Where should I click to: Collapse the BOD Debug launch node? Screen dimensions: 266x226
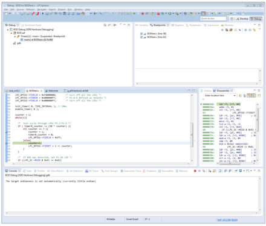[8, 30]
